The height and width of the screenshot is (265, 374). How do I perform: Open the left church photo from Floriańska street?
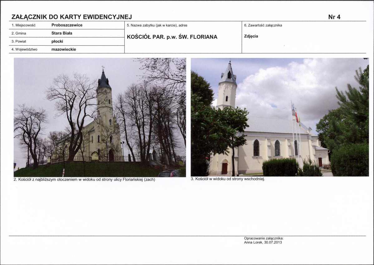click(100, 117)
